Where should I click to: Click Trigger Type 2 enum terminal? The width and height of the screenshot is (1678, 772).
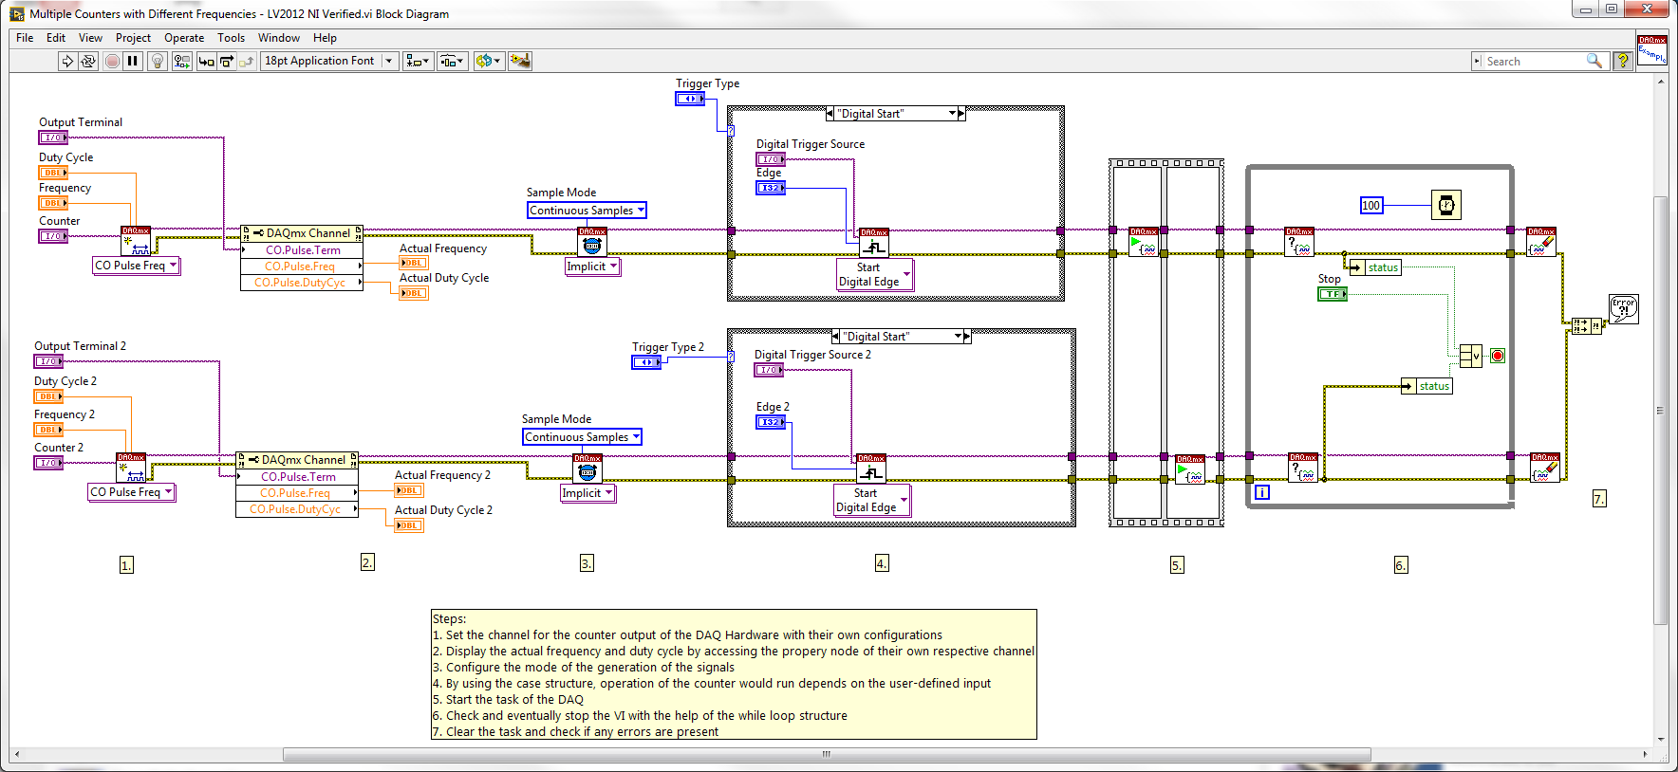[x=646, y=362]
